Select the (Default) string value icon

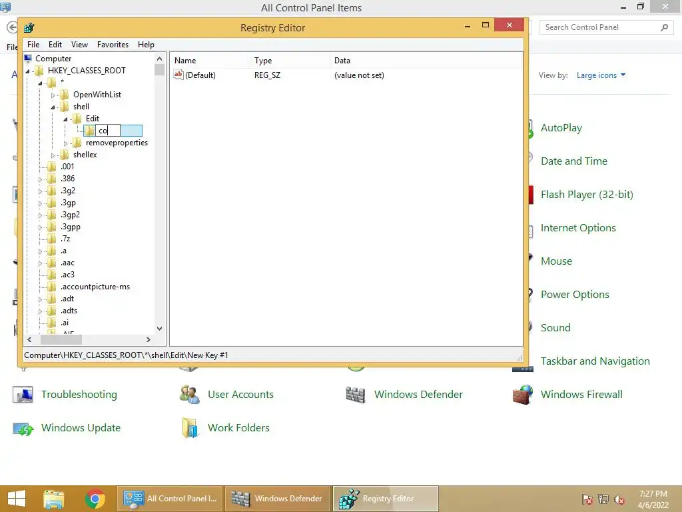(x=178, y=75)
